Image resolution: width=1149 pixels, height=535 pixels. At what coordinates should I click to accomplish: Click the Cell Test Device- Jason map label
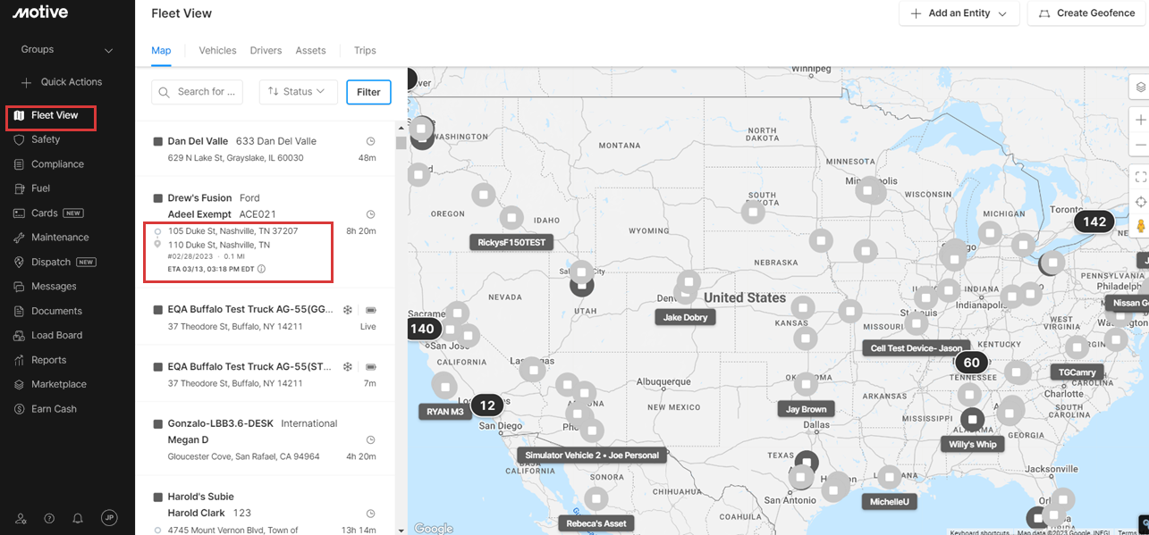(916, 348)
